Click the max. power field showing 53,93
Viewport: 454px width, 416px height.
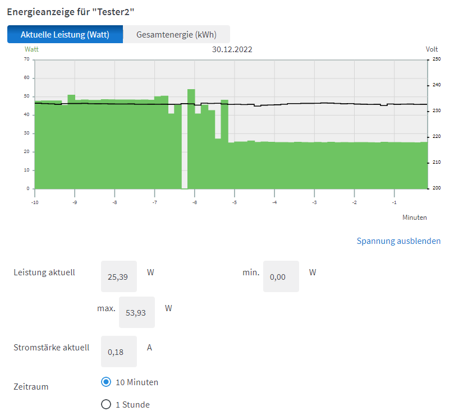click(137, 312)
